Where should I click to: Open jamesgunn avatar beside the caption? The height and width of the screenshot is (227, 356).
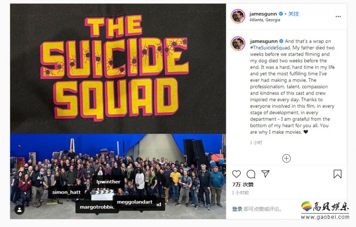[x=238, y=43]
